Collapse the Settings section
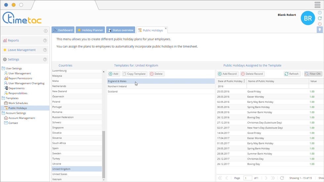 [14, 59]
